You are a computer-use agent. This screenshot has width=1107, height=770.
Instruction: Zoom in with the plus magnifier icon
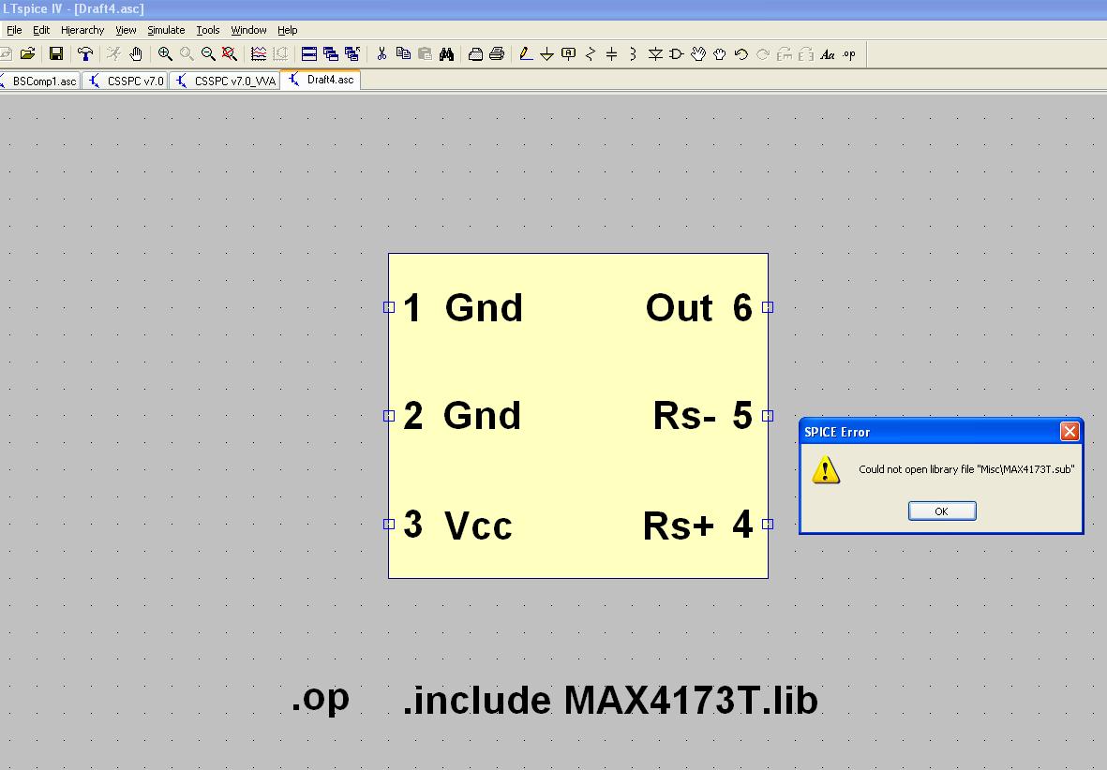(x=165, y=53)
